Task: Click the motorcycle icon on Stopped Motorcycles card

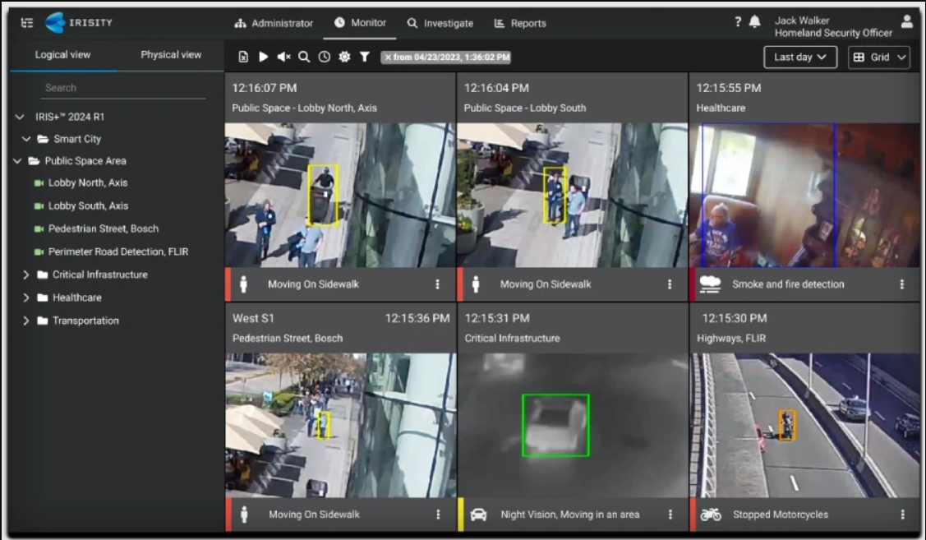Action: (x=711, y=515)
